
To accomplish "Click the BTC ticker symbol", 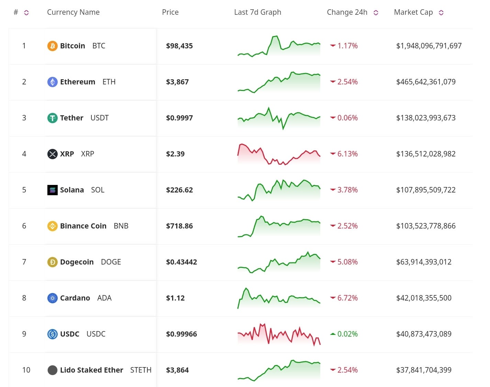I will [x=99, y=46].
